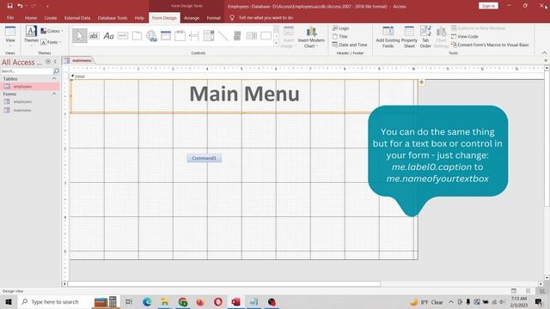Collapse navigation pane with shutter bar button
The height and width of the screenshot is (309, 550).
tap(55, 62)
